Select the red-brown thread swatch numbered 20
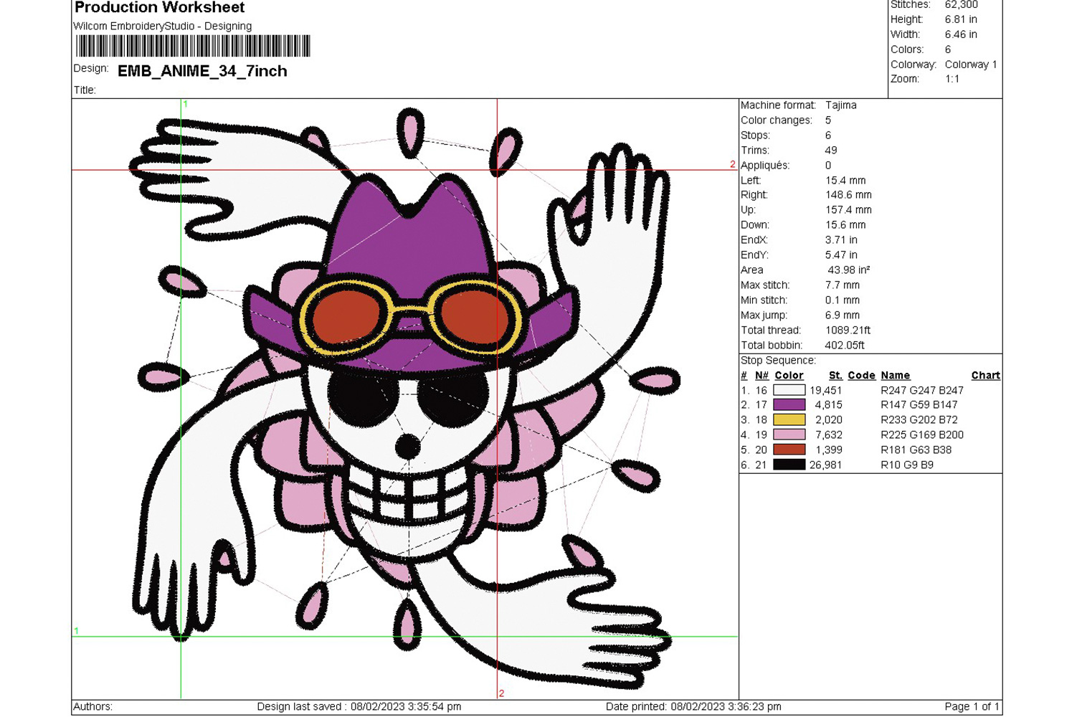The height and width of the screenshot is (717, 1077). point(789,450)
